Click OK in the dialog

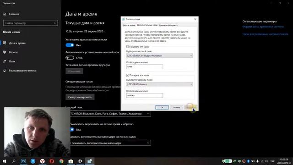(162, 107)
